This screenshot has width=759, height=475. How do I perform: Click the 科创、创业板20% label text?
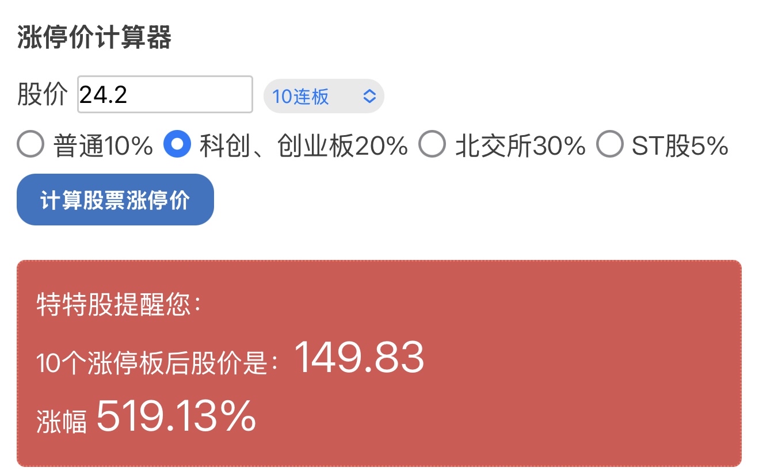(303, 146)
